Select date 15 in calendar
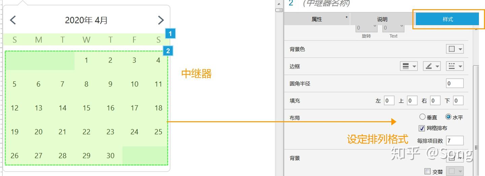 tap(87, 108)
